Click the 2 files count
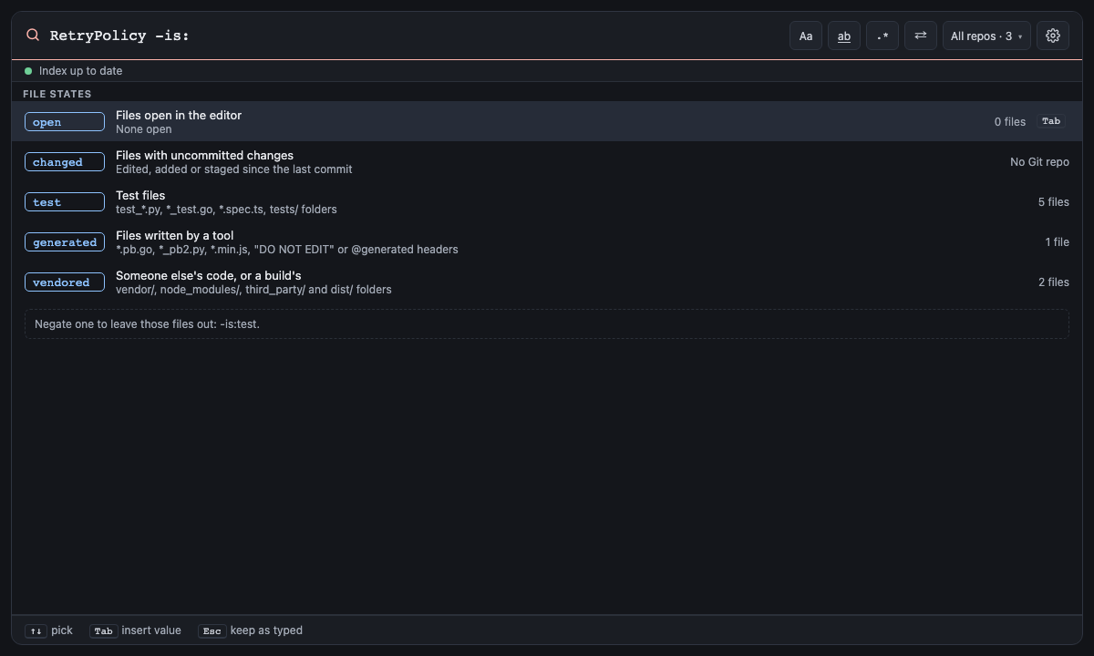The width and height of the screenshot is (1094, 656). point(1053,282)
